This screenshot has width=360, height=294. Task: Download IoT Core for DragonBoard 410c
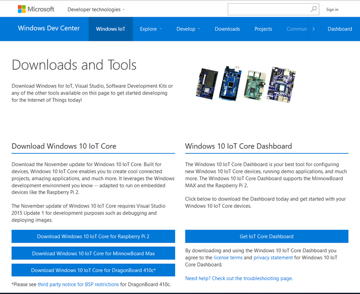93,270
